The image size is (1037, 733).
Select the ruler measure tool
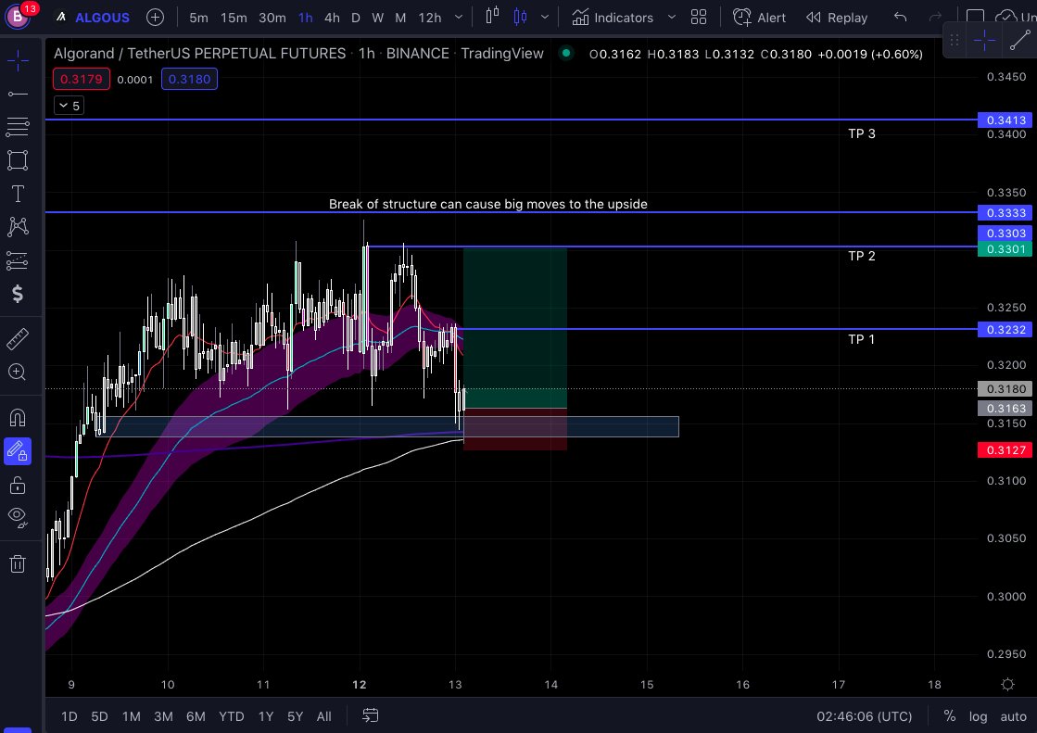coord(18,339)
